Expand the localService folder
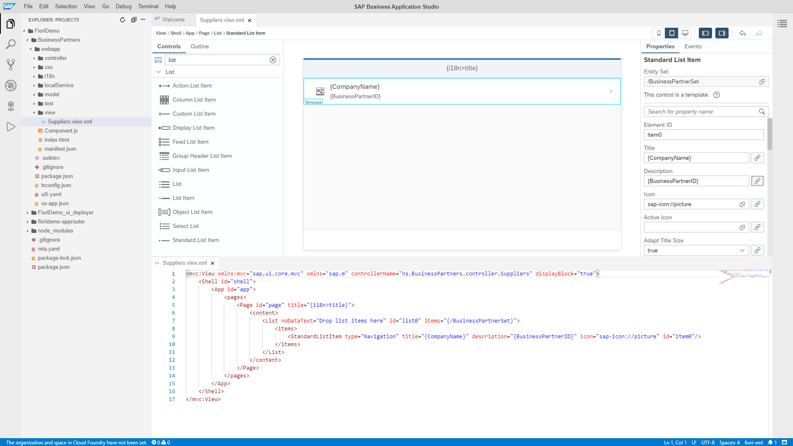Screen dimensions: 793x446 click(x=34, y=85)
